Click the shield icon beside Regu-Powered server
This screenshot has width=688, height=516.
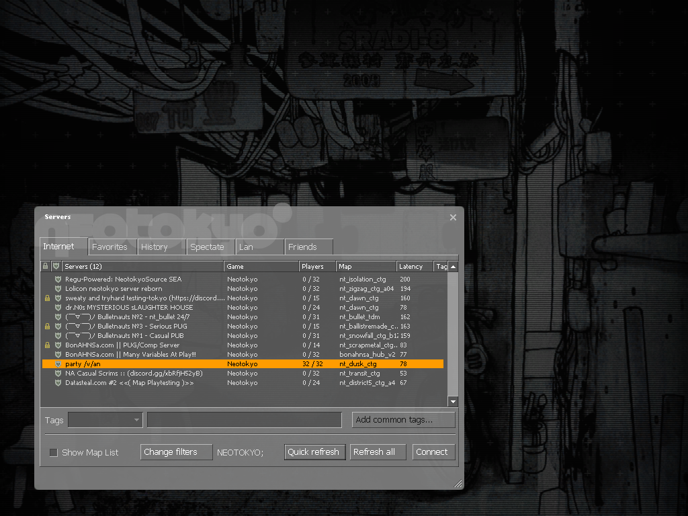(x=58, y=279)
